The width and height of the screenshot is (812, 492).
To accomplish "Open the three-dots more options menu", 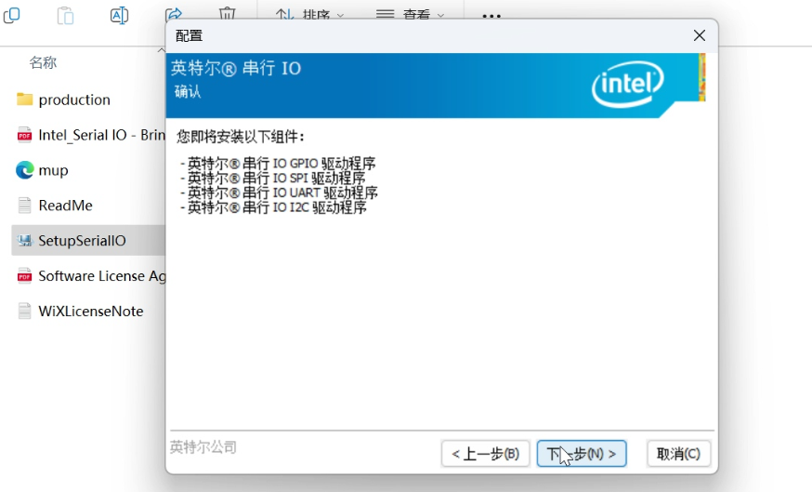I will [x=491, y=16].
